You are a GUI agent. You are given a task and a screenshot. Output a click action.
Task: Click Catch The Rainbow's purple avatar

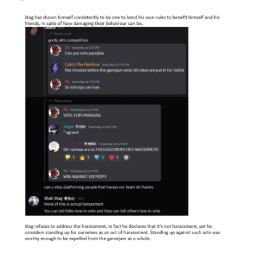pos(56,67)
